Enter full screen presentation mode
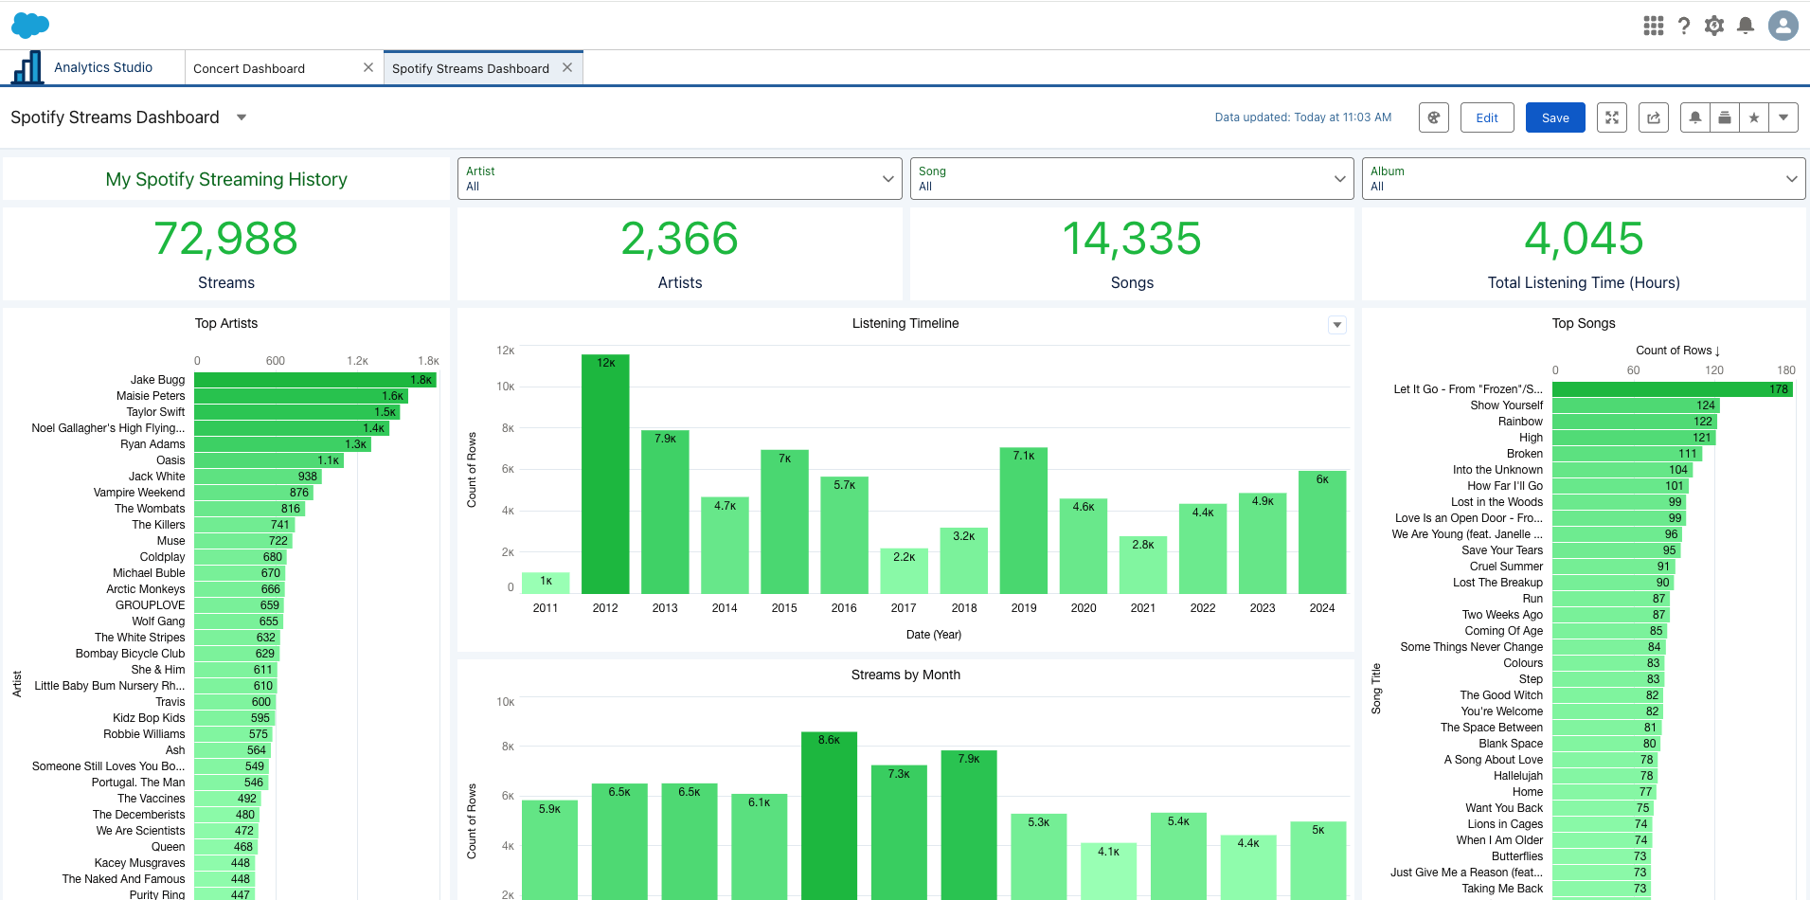Viewport: 1810px width, 900px height. (x=1612, y=117)
